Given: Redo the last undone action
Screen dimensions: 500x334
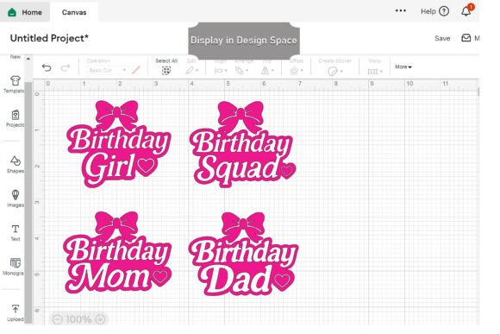Looking at the screenshot, I should coord(66,67).
